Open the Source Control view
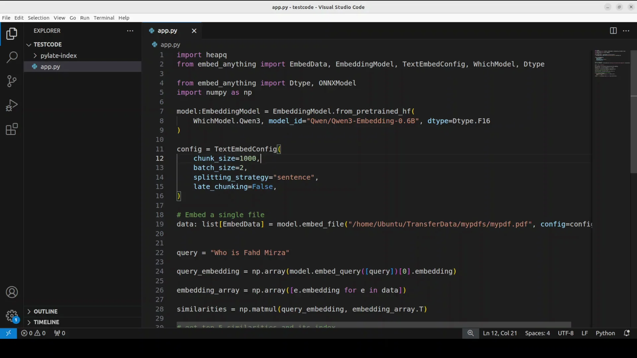 pos(12,81)
